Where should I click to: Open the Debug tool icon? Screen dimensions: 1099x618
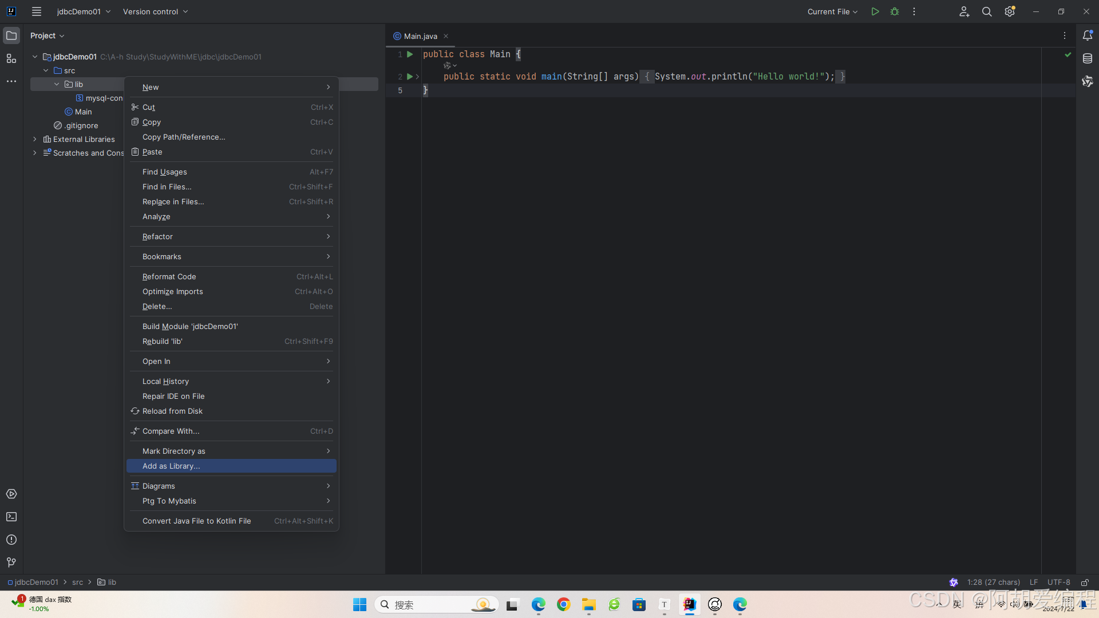pyautogui.click(x=895, y=11)
